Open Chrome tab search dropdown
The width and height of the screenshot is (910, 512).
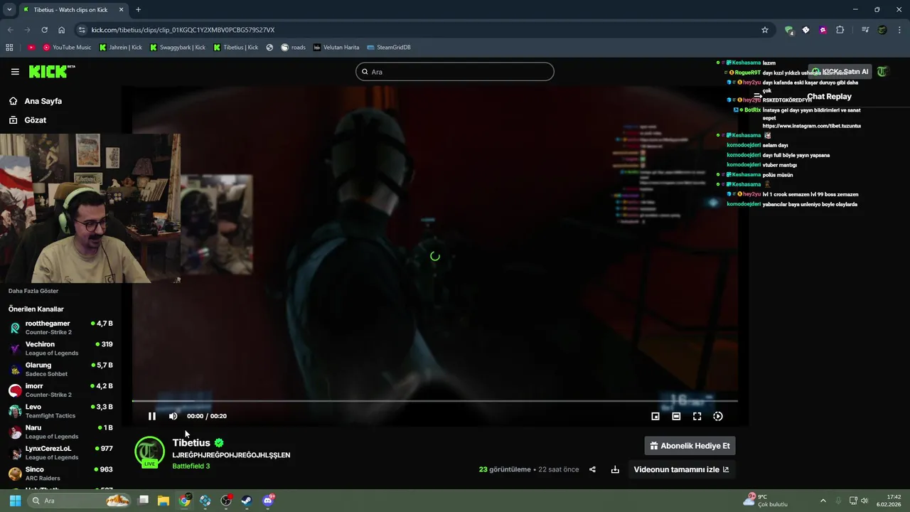[9, 9]
